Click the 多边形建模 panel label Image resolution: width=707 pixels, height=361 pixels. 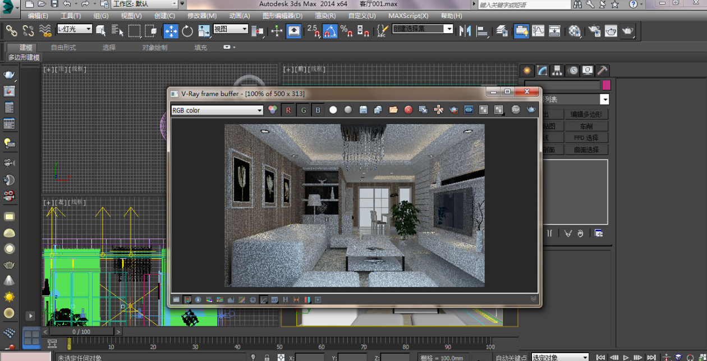(x=24, y=58)
